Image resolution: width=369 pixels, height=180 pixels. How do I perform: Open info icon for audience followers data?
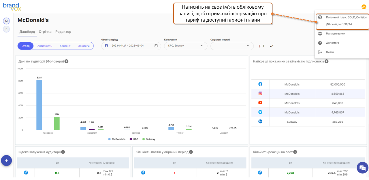point(66,61)
